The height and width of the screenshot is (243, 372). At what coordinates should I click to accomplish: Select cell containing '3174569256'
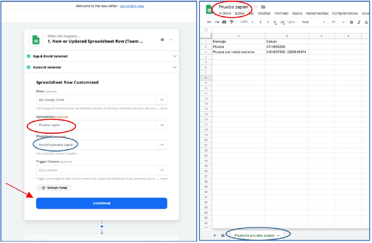point(287,47)
